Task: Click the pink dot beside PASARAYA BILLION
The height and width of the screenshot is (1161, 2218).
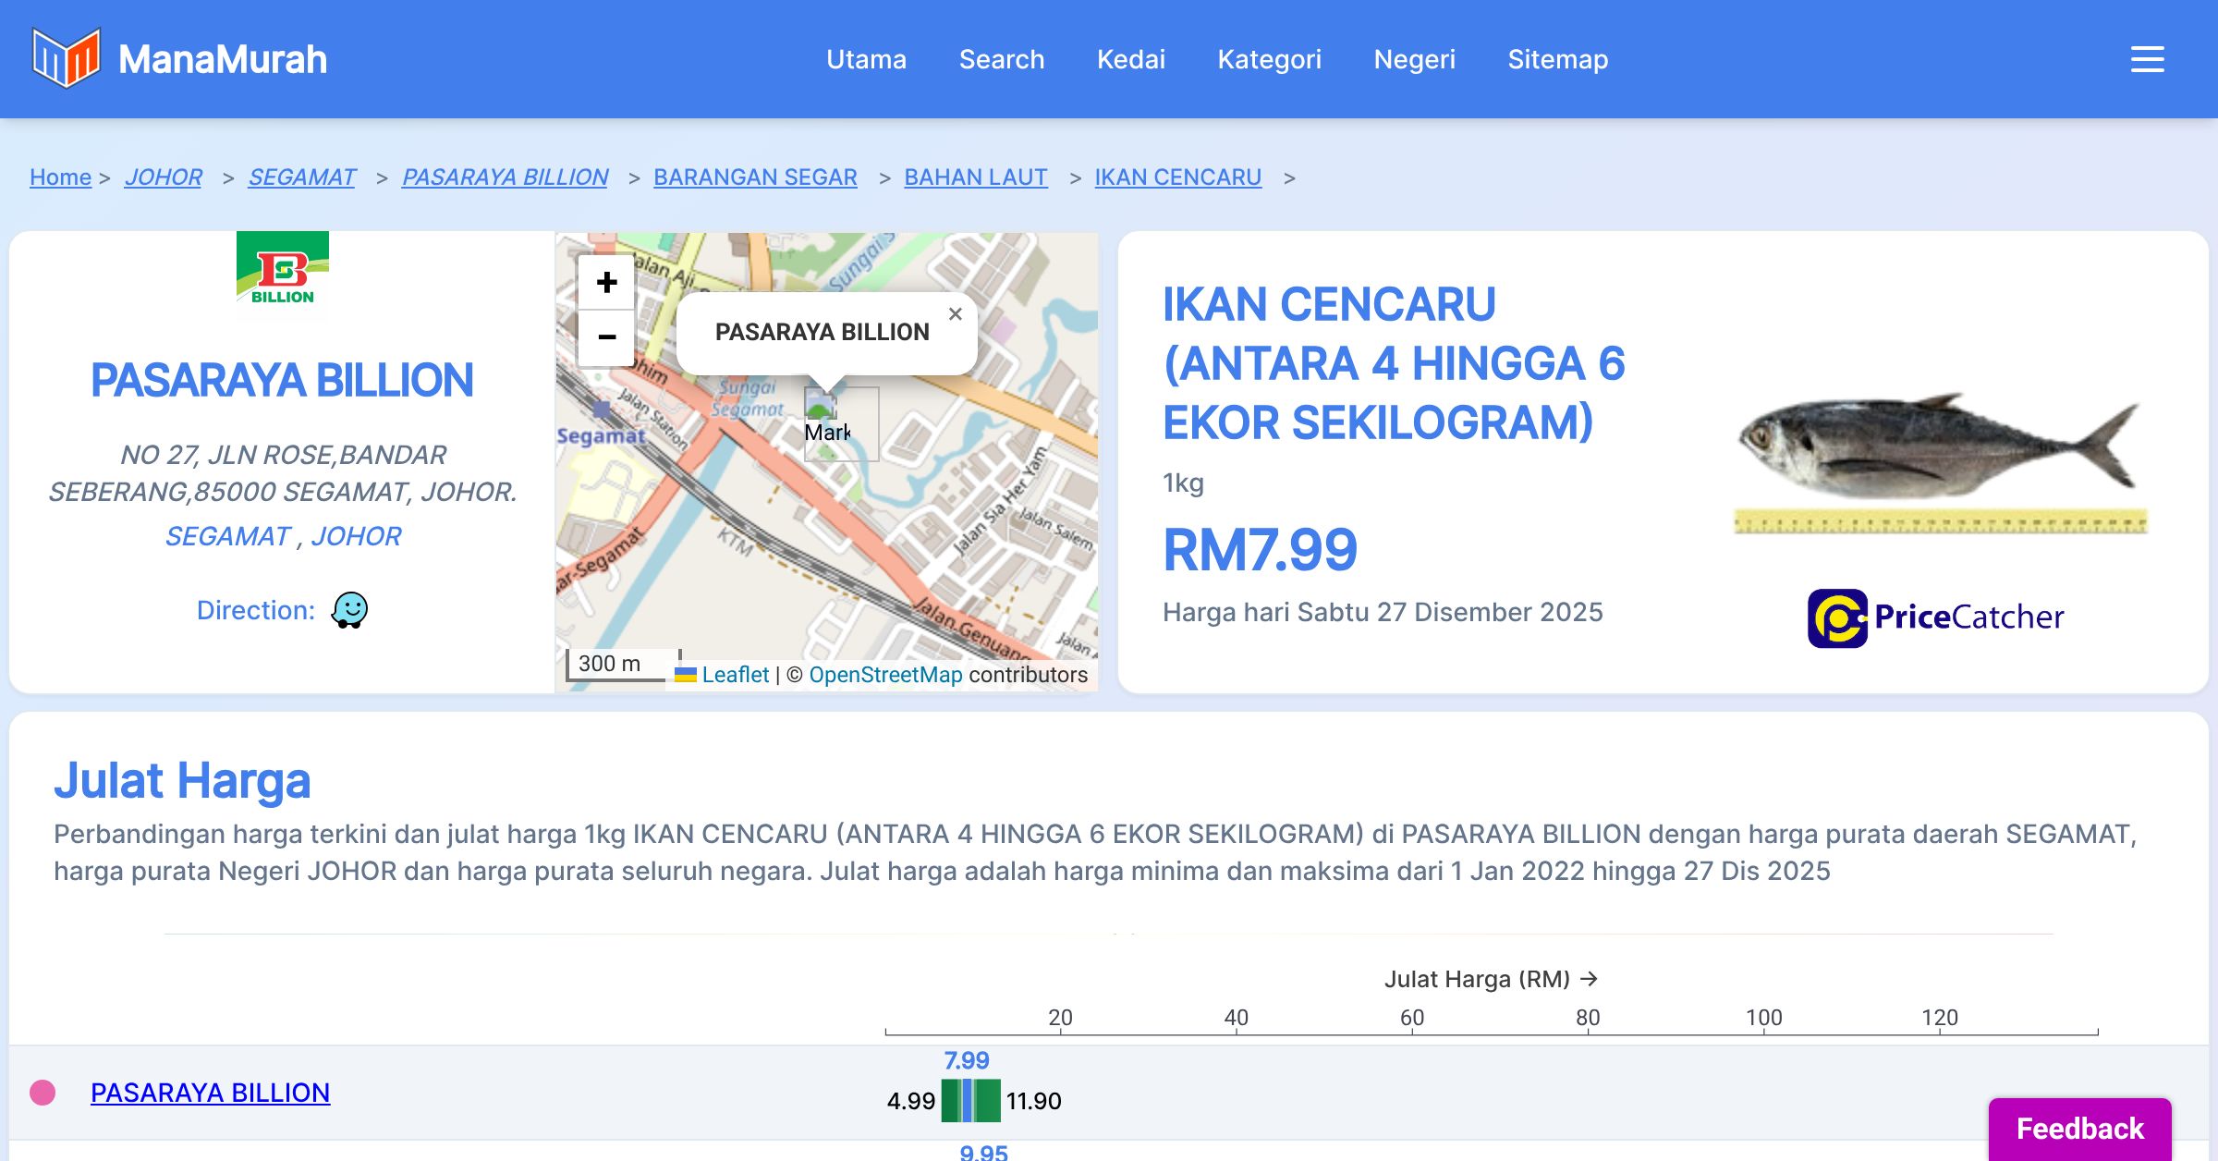Action: click(x=43, y=1093)
